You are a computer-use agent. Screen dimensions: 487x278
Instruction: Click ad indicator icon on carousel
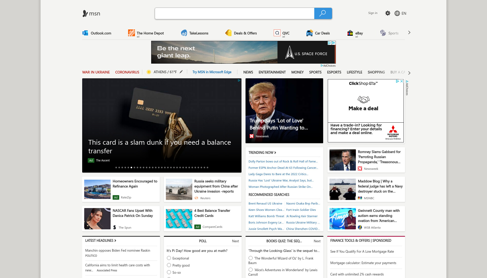click(x=239, y=81)
